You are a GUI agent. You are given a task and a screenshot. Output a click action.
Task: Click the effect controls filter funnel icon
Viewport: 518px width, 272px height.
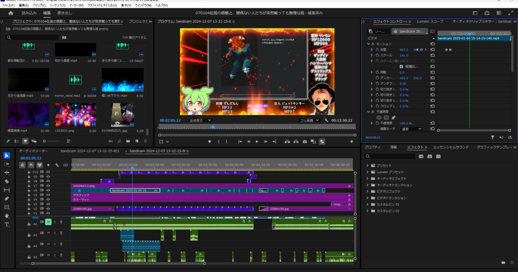[493, 137]
